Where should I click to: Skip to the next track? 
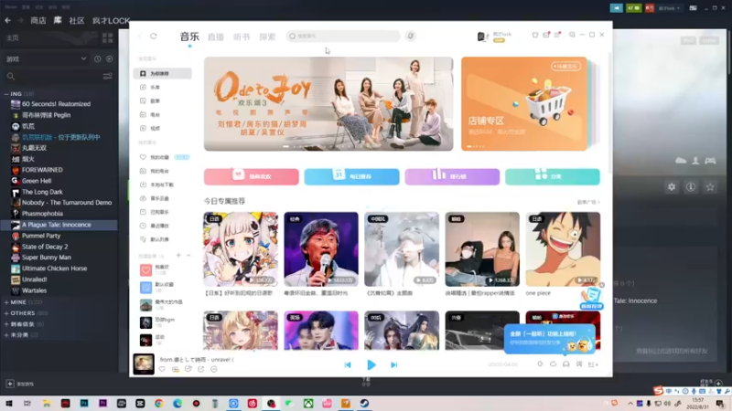tap(394, 364)
